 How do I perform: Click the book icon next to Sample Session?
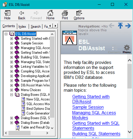point(17,43)
